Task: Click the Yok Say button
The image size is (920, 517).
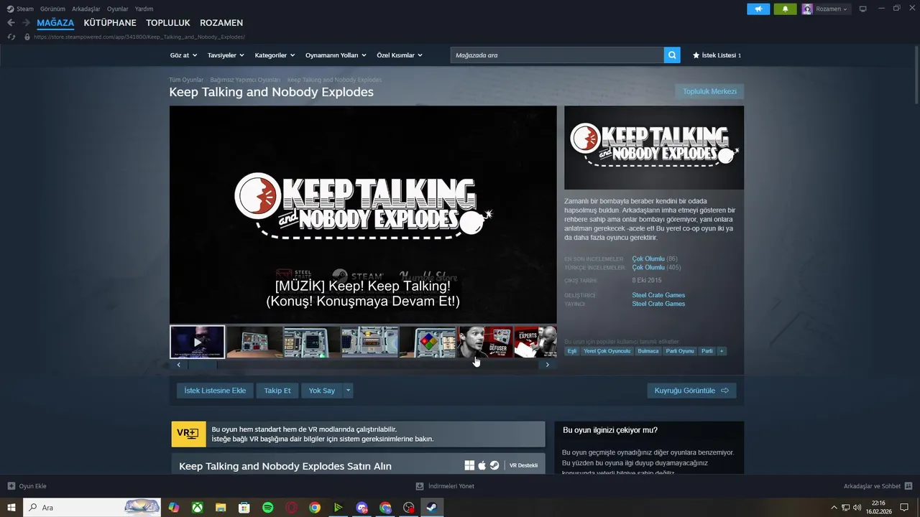Action: tap(322, 391)
